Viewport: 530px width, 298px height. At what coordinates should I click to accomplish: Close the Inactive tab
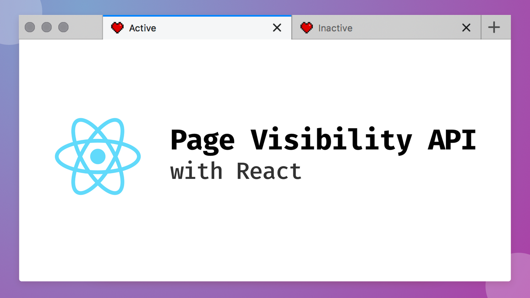(x=466, y=28)
